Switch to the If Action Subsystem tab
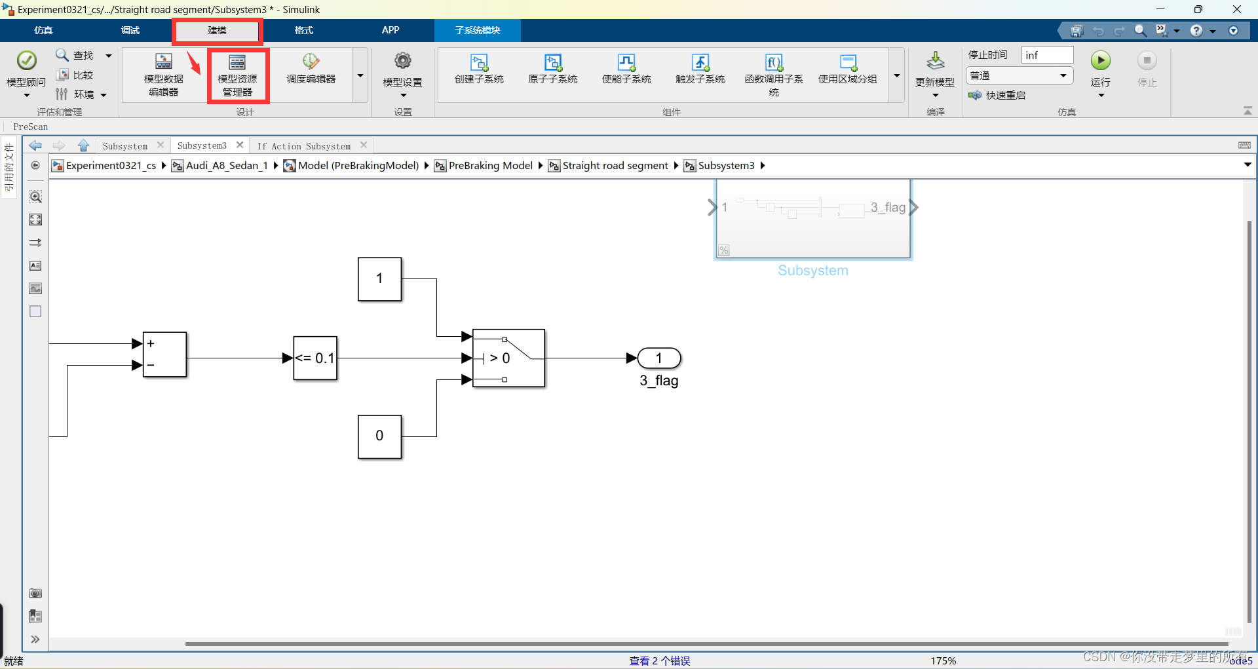 point(303,145)
